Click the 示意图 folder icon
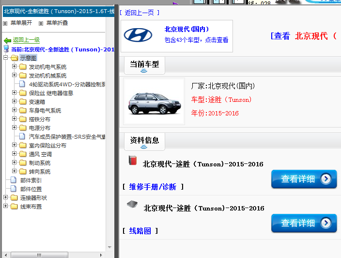 14,58
